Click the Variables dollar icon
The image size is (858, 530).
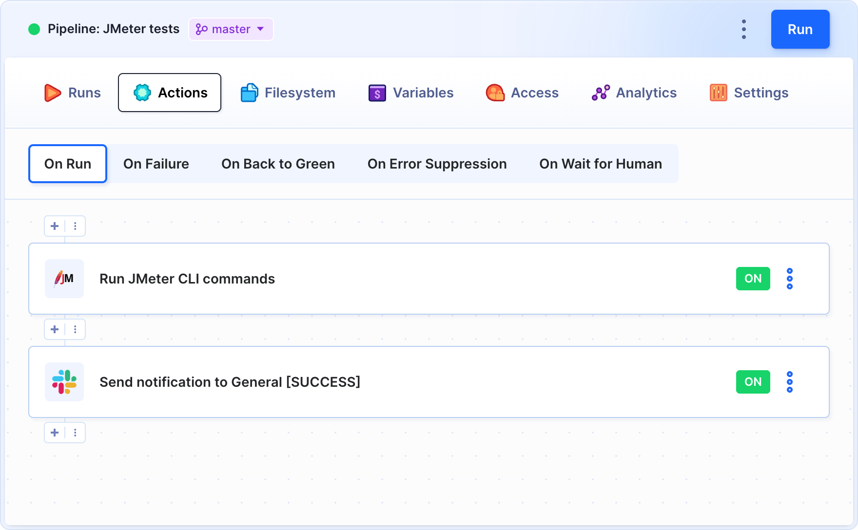(x=377, y=93)
